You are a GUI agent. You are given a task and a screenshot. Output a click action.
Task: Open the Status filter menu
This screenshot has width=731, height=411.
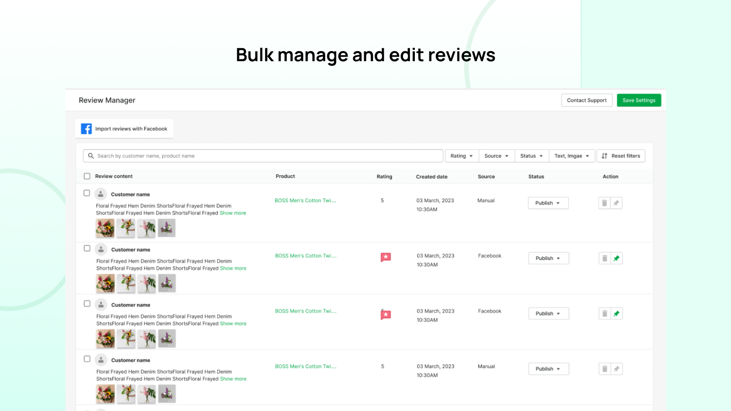click(x=531, y=156)
